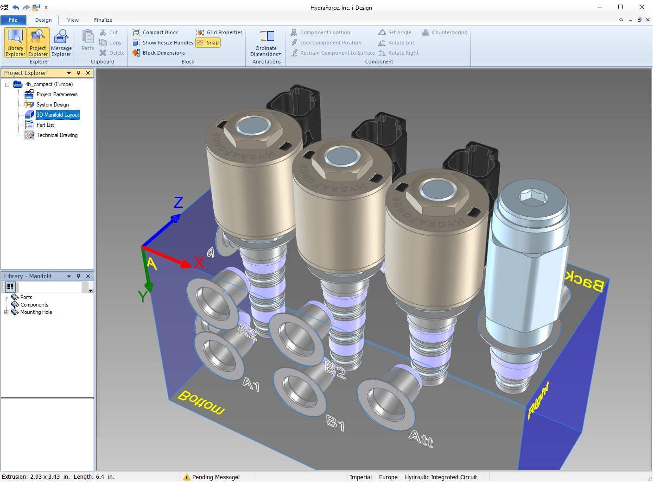Rotate component left
Viewport: 653px width, 482px height.
(396, 43)
